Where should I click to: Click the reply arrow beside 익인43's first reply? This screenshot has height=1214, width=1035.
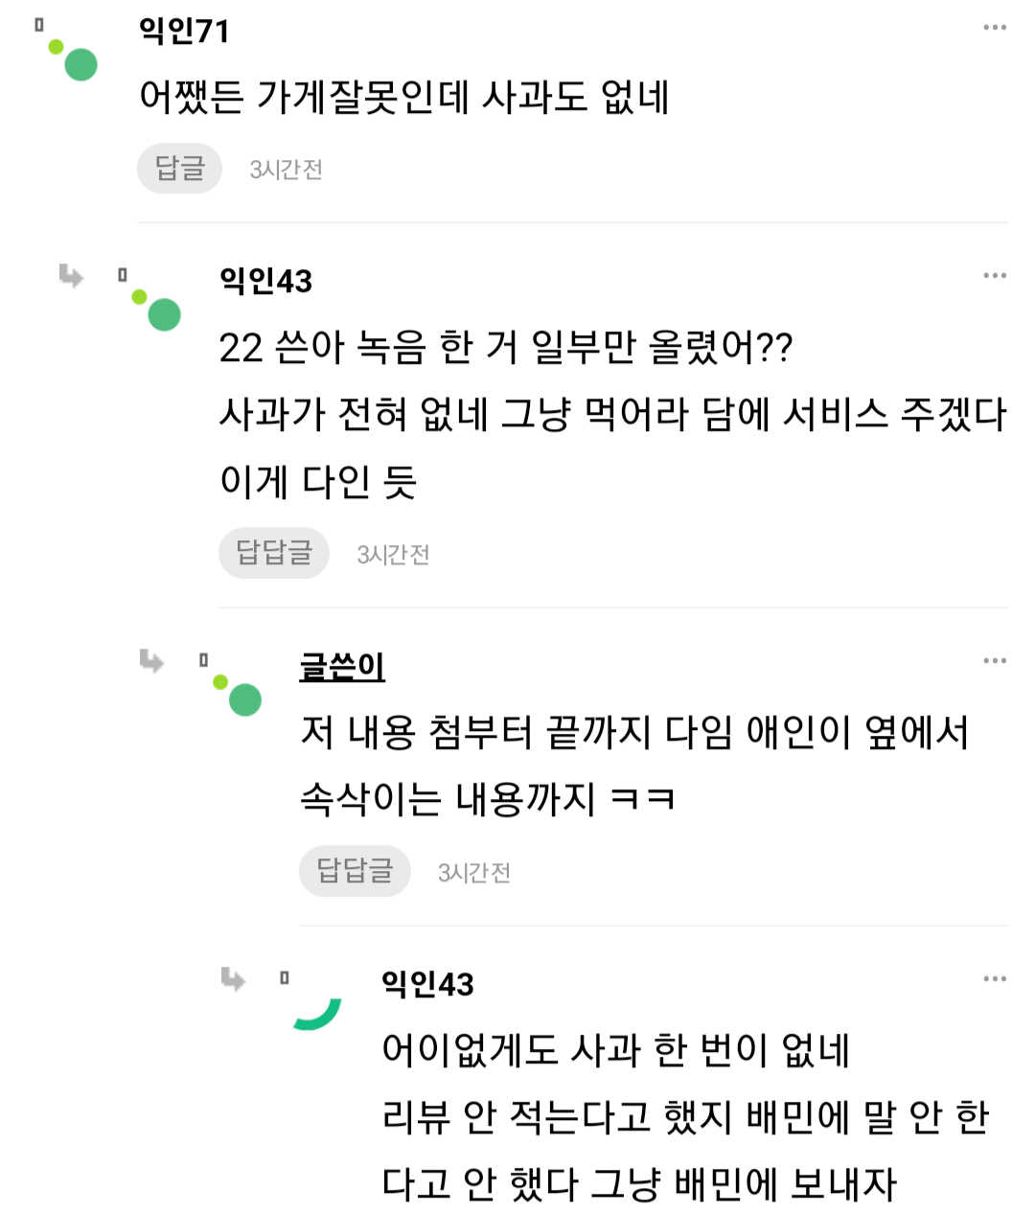tap(71, 277)
